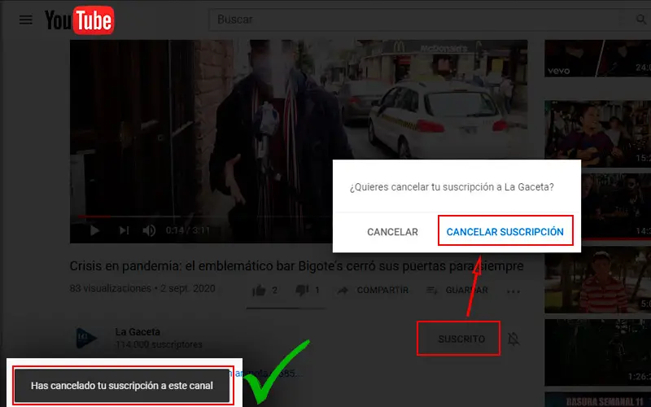651x407 pixels.
Task: Click the video title about Bigote's bar
Action: (x=296, y=266)
